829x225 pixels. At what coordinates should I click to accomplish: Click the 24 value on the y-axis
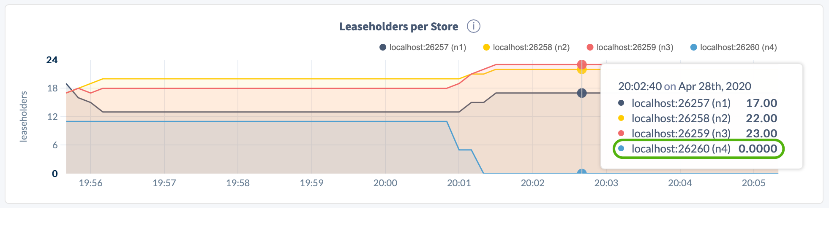(x=52, y=60)
